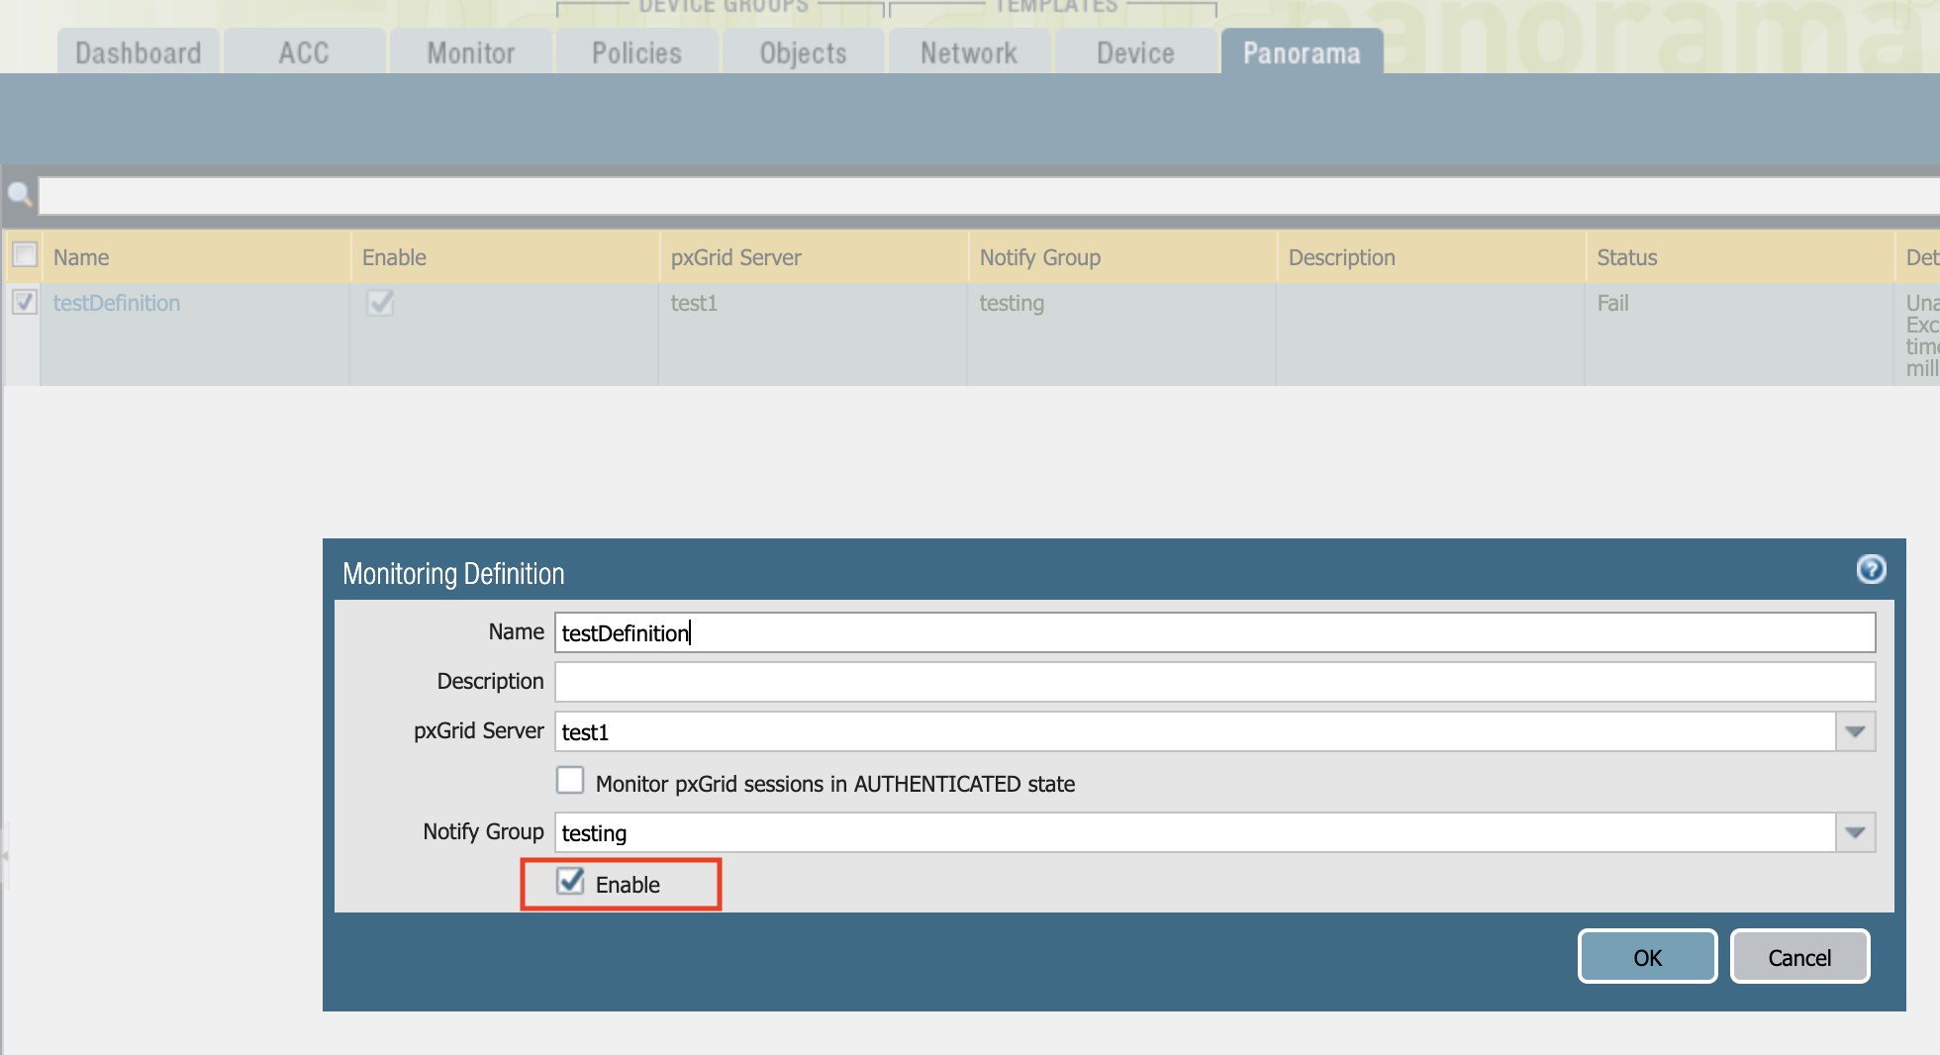Image resolution: width=1940 pixels, height=1055 pixels.
Task: Sort by the Enable column header
Action: click(x=505, y=257)
